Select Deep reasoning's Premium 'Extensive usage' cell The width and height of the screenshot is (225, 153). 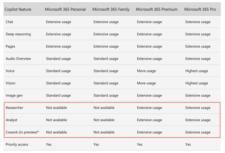click(x=149, y=34)
